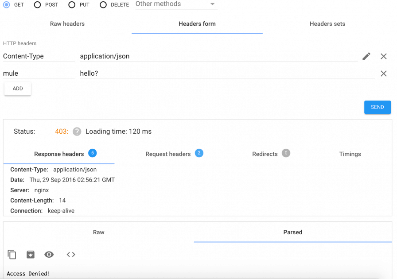
Task: Open the Other methods dropdown
Action: [x=176, y=4]
